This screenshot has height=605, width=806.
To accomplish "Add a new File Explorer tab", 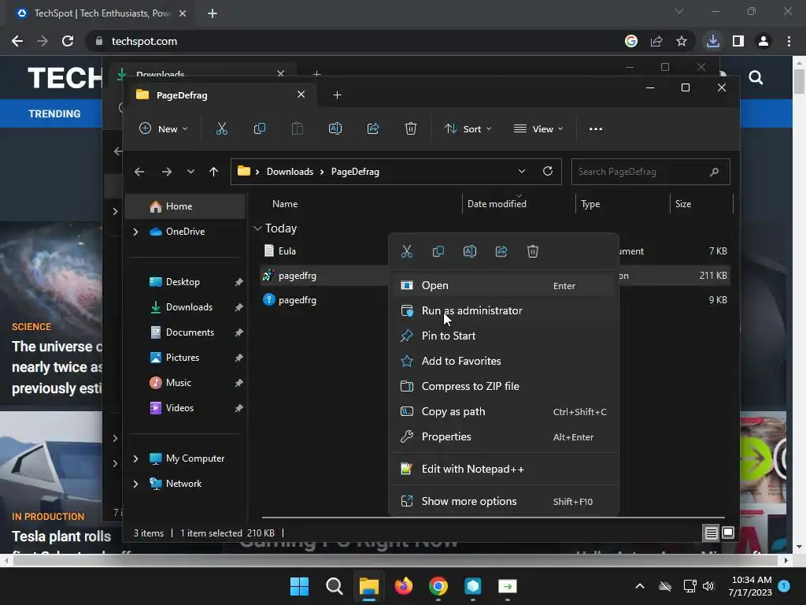I will click(337, 95).
